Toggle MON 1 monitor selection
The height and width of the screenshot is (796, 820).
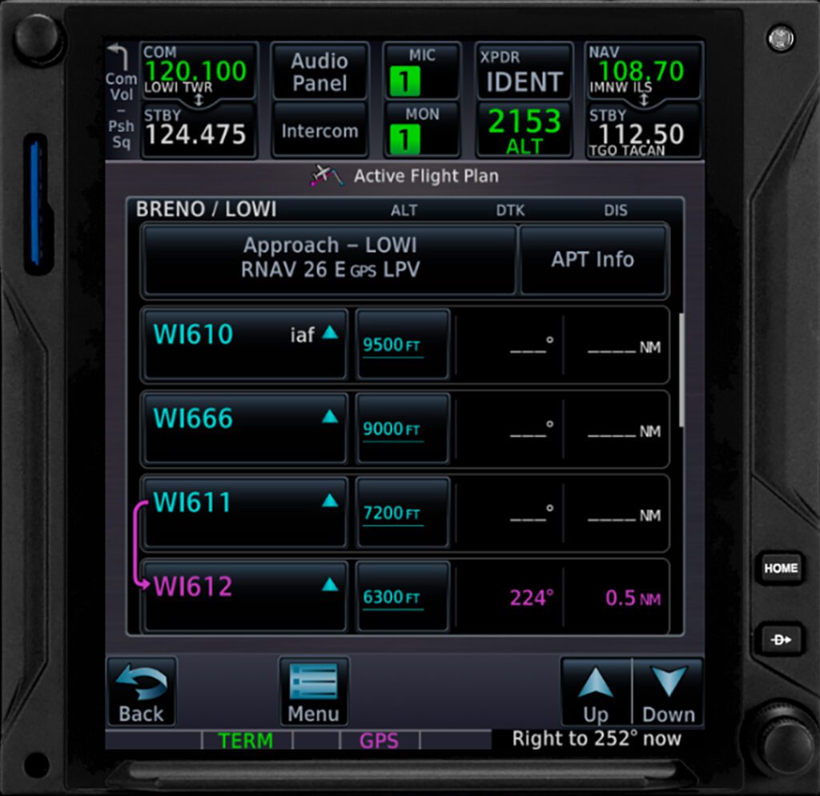click(422, 130)
